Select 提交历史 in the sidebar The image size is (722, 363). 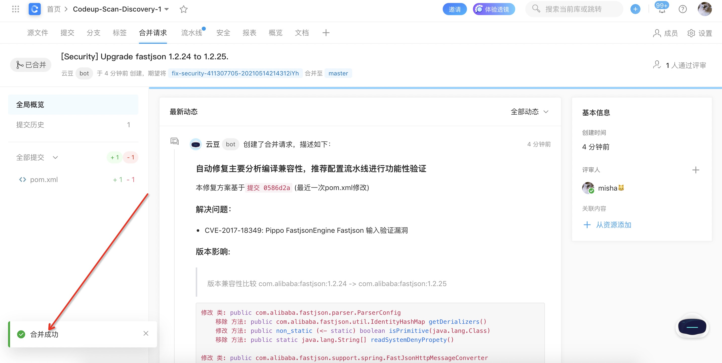(73, 125)
